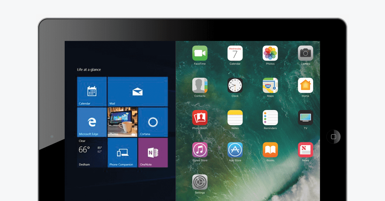This screenshot has height=201, width=385.
Task: Open the iTunes Store app
Action: click(200, 150)
